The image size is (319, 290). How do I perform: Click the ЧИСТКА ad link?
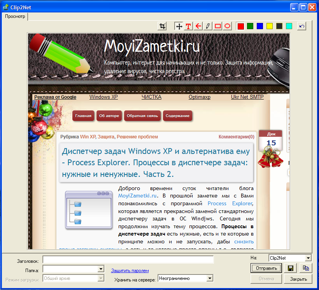(x=152, y=97)
